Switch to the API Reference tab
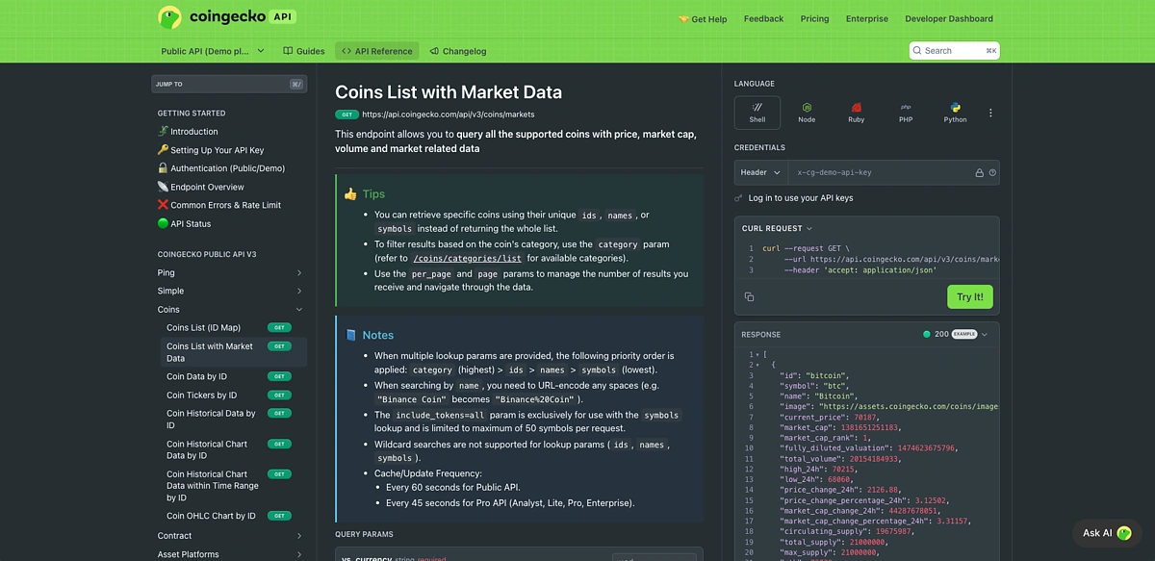Viewport: 1155px width, 561px height. click(376, 51)
